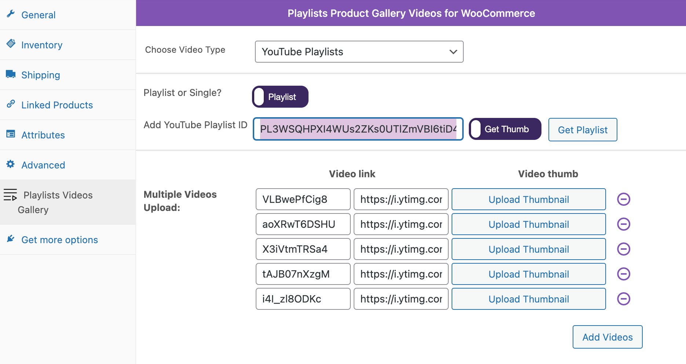Open the Choose Video Type dropdown
The height and width of the screenshot is (364, 686).
click(359, 52)
